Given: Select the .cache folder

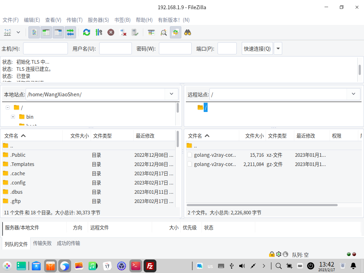Looking at the screenshot, I should tap(89, 173).
